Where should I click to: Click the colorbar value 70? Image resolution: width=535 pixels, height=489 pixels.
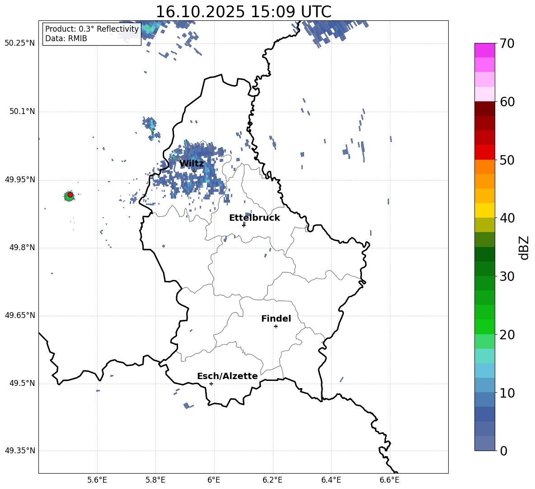(507, 44)
